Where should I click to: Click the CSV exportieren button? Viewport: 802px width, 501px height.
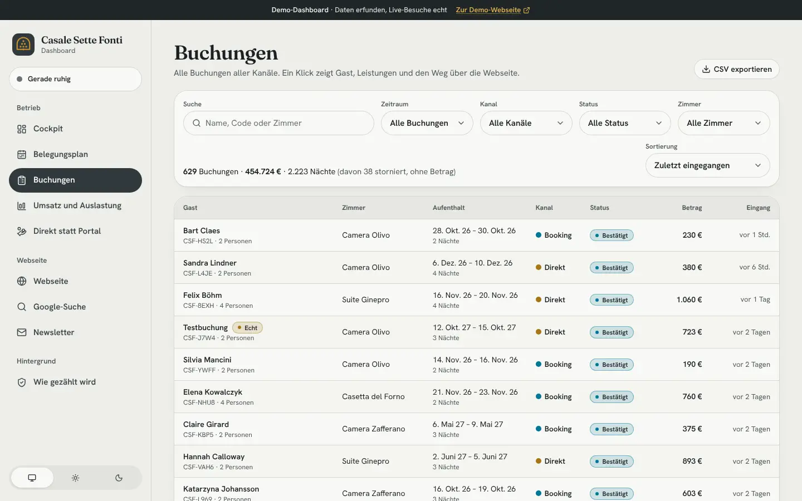[x=736, y=69]
